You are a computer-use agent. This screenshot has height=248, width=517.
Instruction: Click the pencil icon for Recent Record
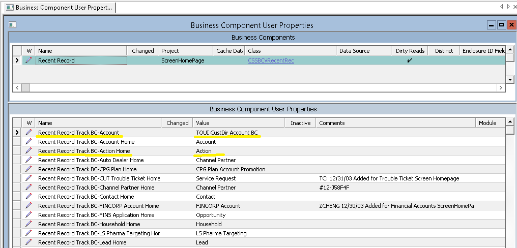tap(29, 60)
